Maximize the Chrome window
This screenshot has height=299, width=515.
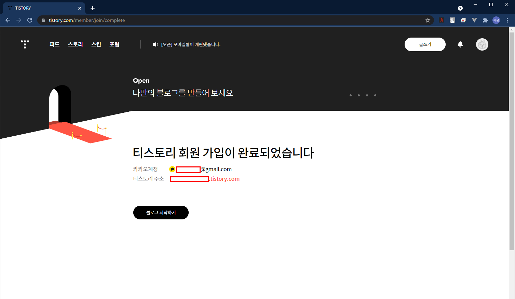pyautogui.click(x=491, y=4)
